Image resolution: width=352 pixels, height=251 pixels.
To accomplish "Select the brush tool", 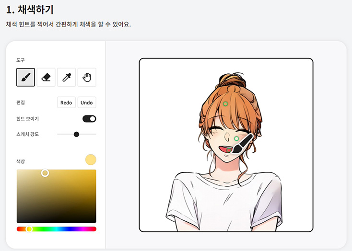I will 25,77.
